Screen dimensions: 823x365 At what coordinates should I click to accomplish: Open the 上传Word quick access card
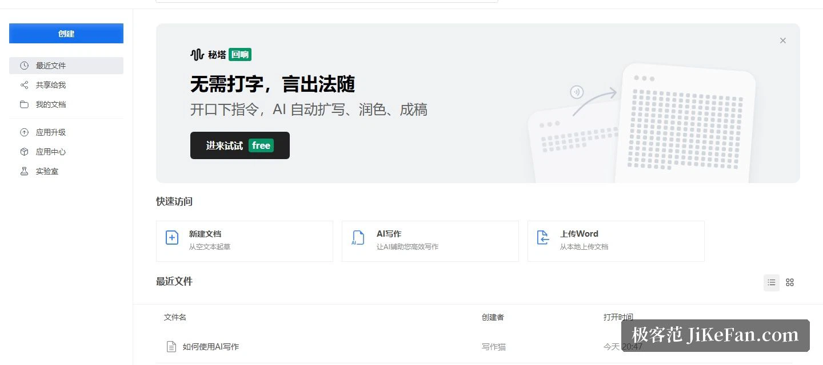click(616, 241)
